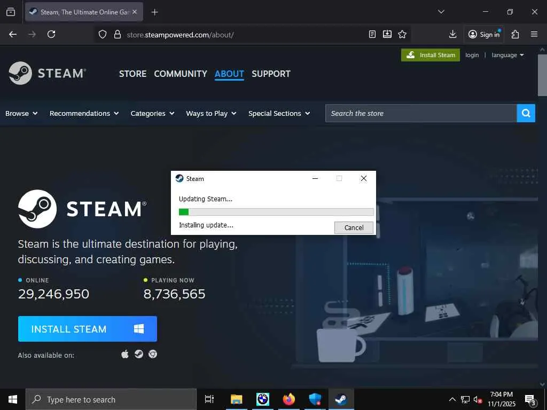Viewport: 547px width, 410px height.
Task: Bookmark this page with the star icon
Action: coord(402,34)
